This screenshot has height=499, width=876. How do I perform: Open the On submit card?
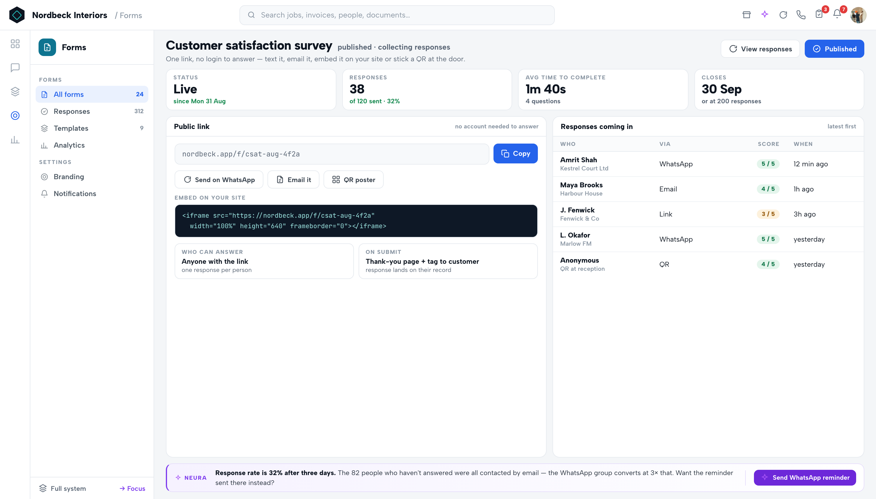[x=448, y=261]
